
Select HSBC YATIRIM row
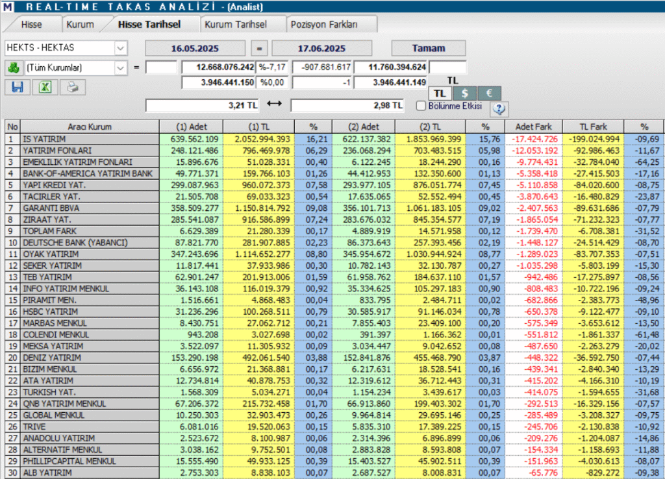coord(334,312)
